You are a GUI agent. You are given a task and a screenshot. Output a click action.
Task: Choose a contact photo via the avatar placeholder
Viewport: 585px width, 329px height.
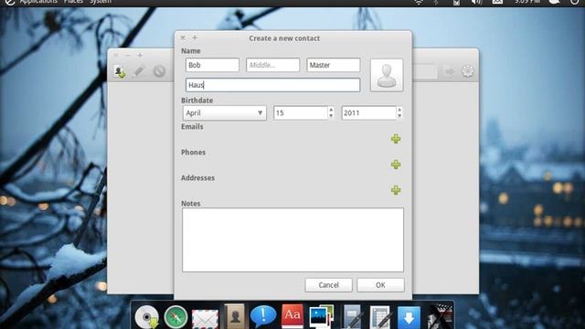tap(387, 75)
